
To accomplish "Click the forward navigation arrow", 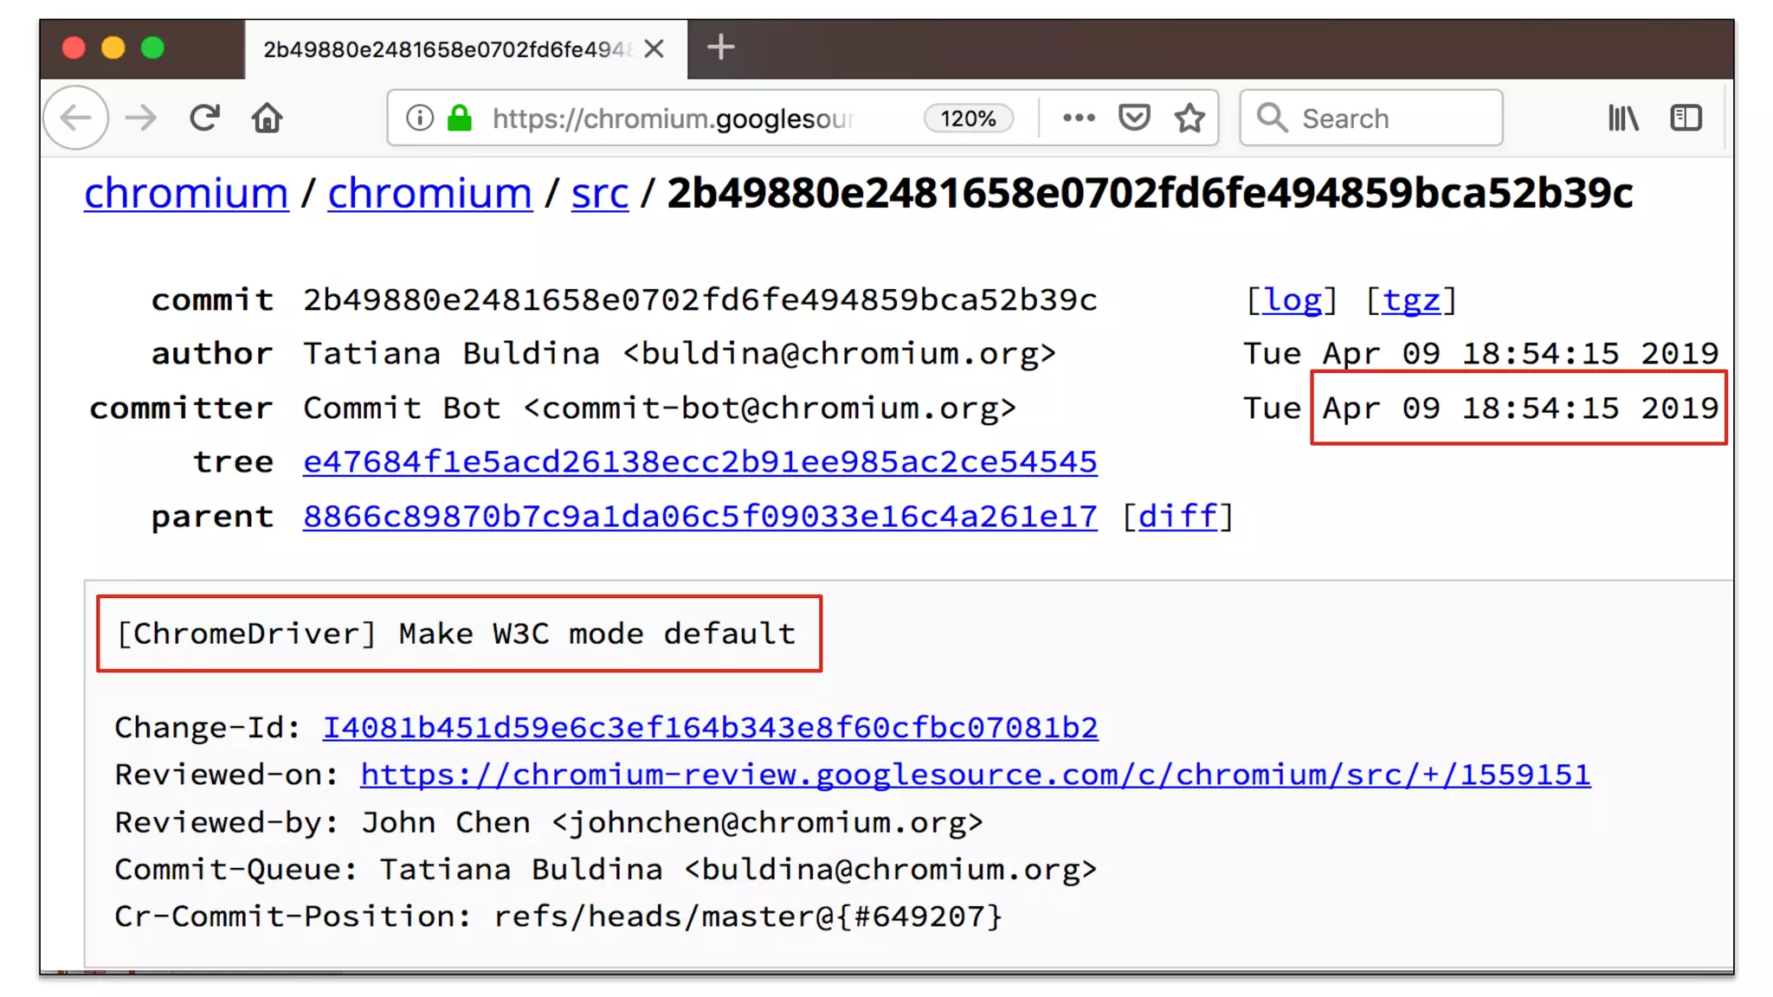I will (141, 118).
